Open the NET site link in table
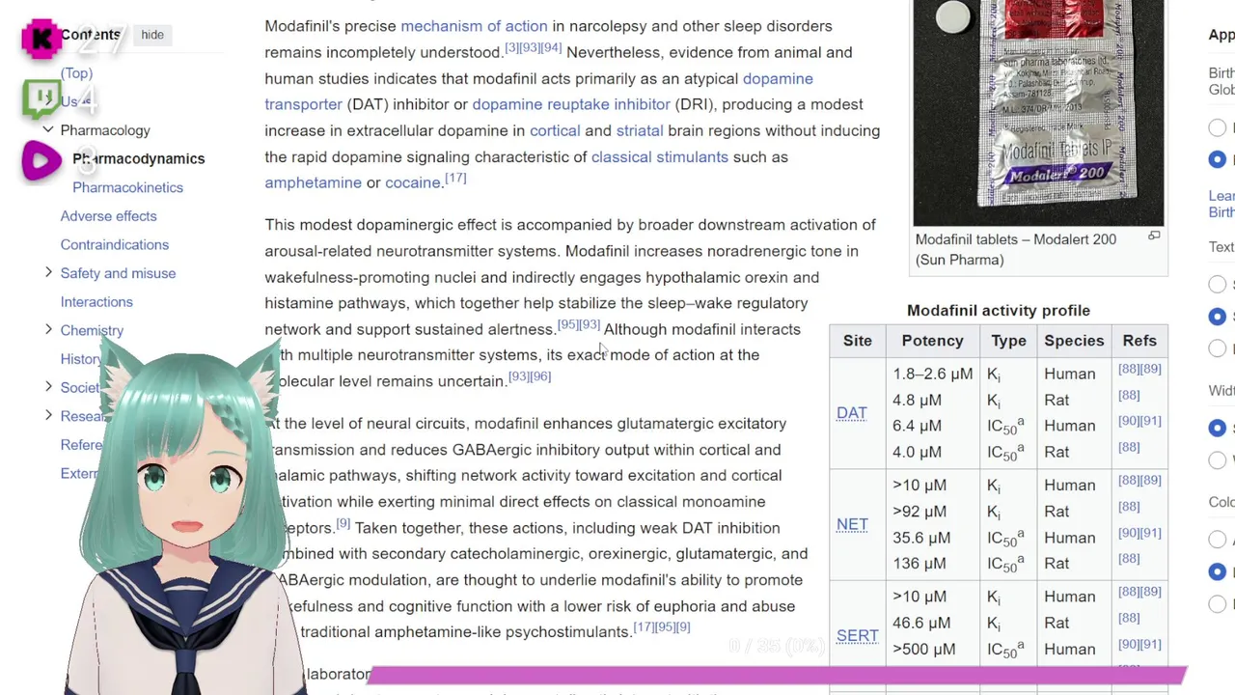The height and width of the screenshot is (695, 1235). point(852,524)
